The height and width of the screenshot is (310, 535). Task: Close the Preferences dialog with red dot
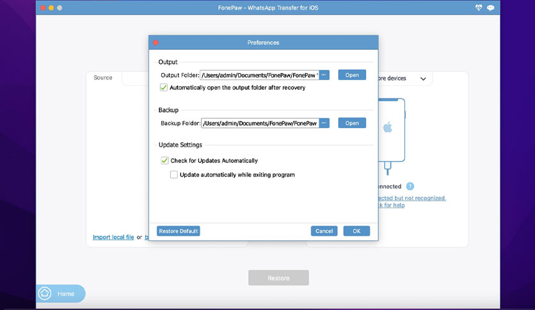(156, 42)
